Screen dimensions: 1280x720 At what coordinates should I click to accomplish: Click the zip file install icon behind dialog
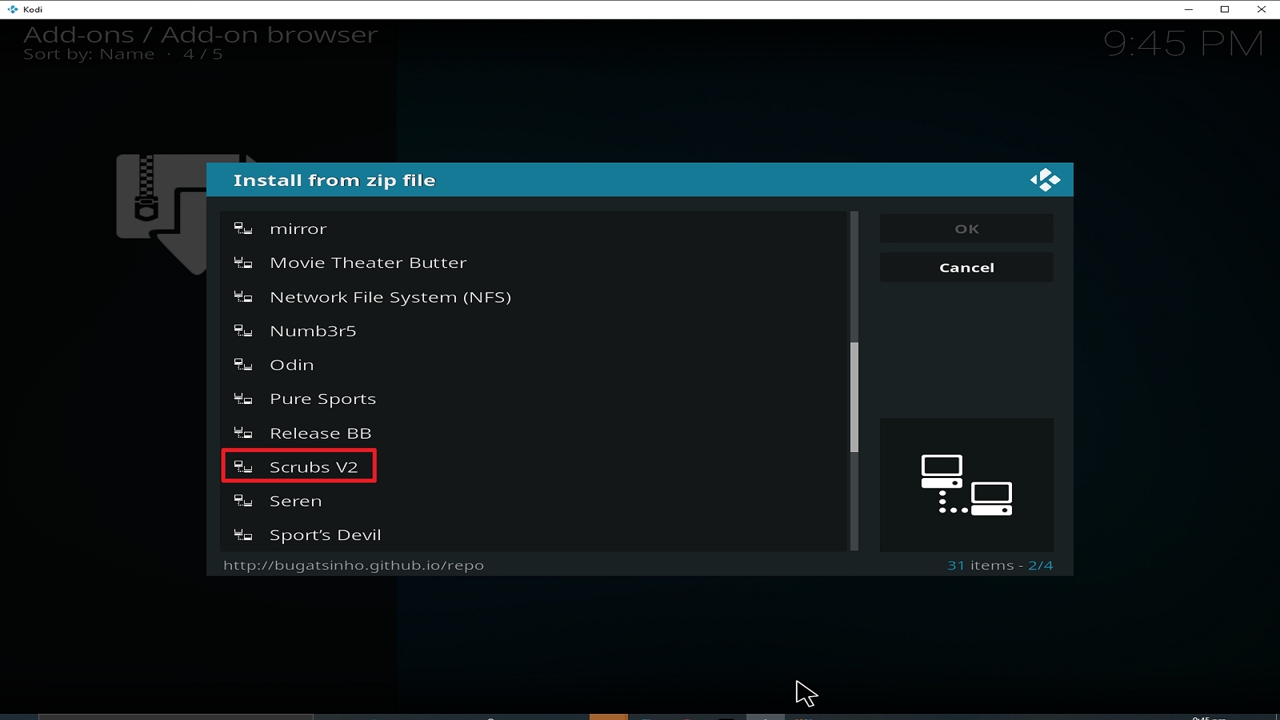pyautogui.click(x=161, y=213)
